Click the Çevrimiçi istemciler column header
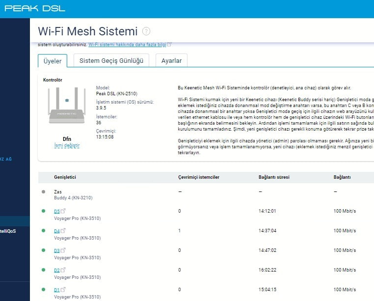This screenshot has width=374, height=301. point(199,177)
